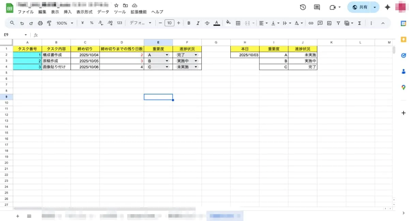Select the Paint format tool
409x221 pixels.
click(x=49, y=23)
